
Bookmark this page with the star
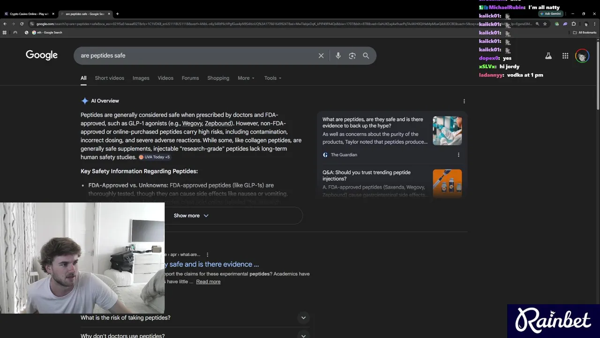[x=544, y=23]
